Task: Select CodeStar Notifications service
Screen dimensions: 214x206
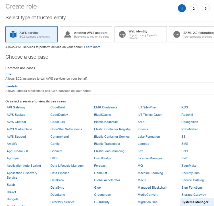Action: 66,129
